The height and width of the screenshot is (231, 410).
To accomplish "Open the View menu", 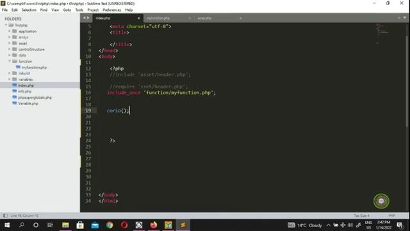I will point(55,10).
